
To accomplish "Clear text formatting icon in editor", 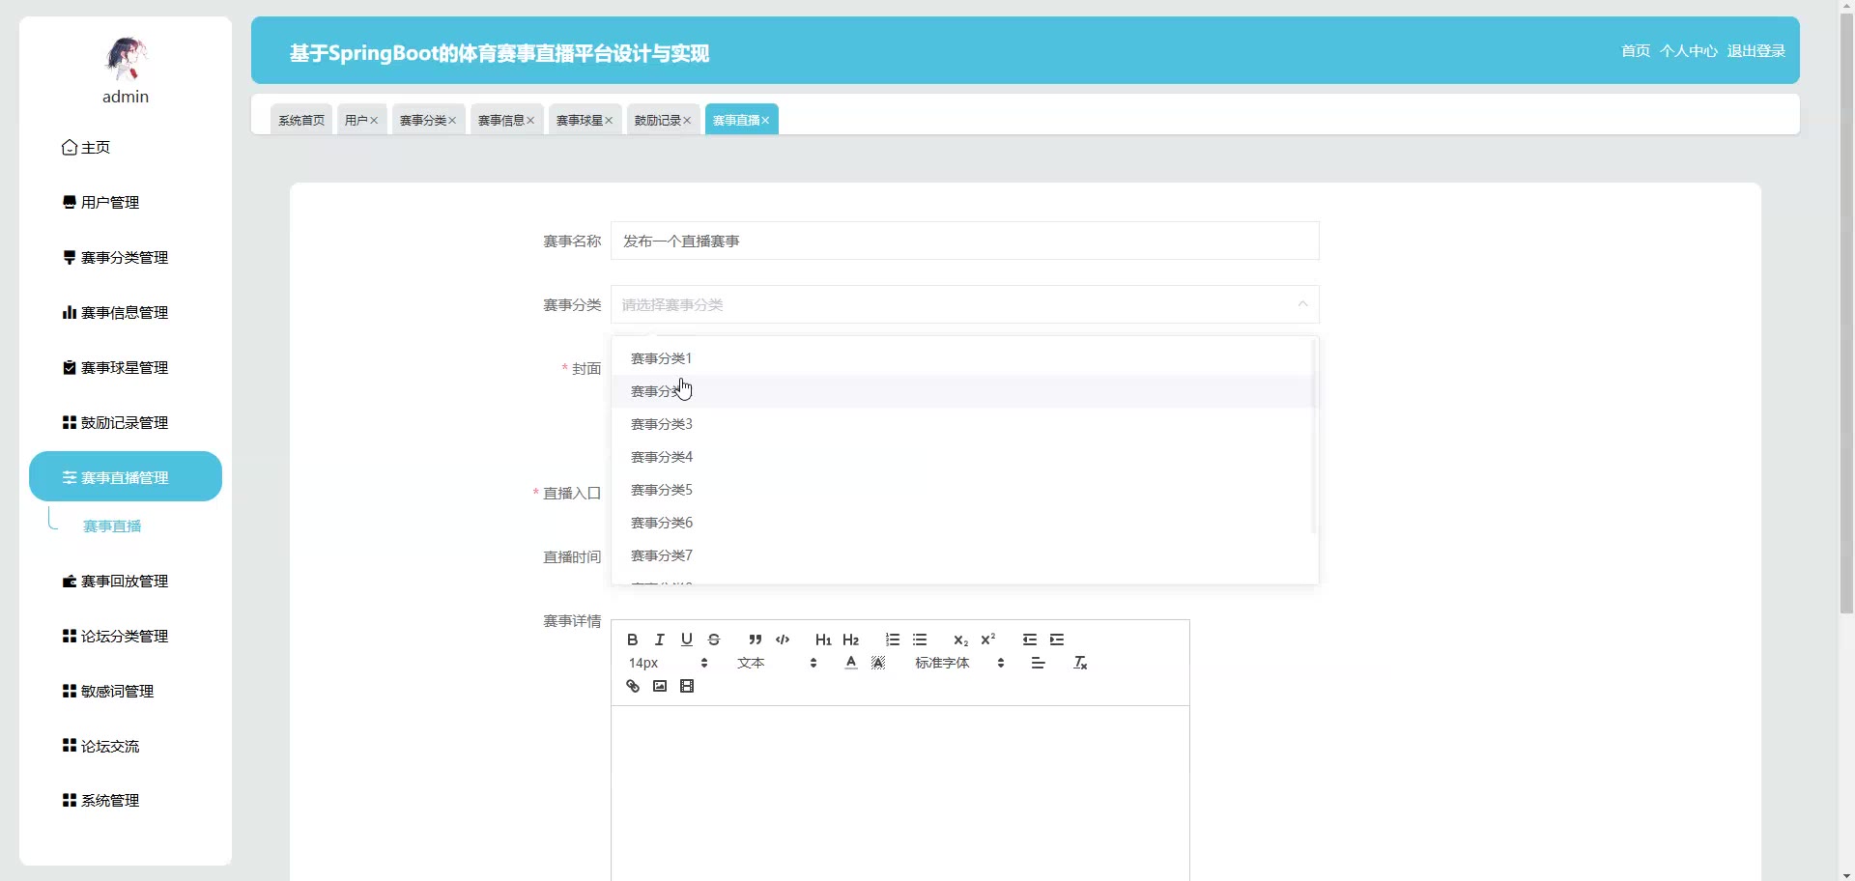I will 1080,663.
